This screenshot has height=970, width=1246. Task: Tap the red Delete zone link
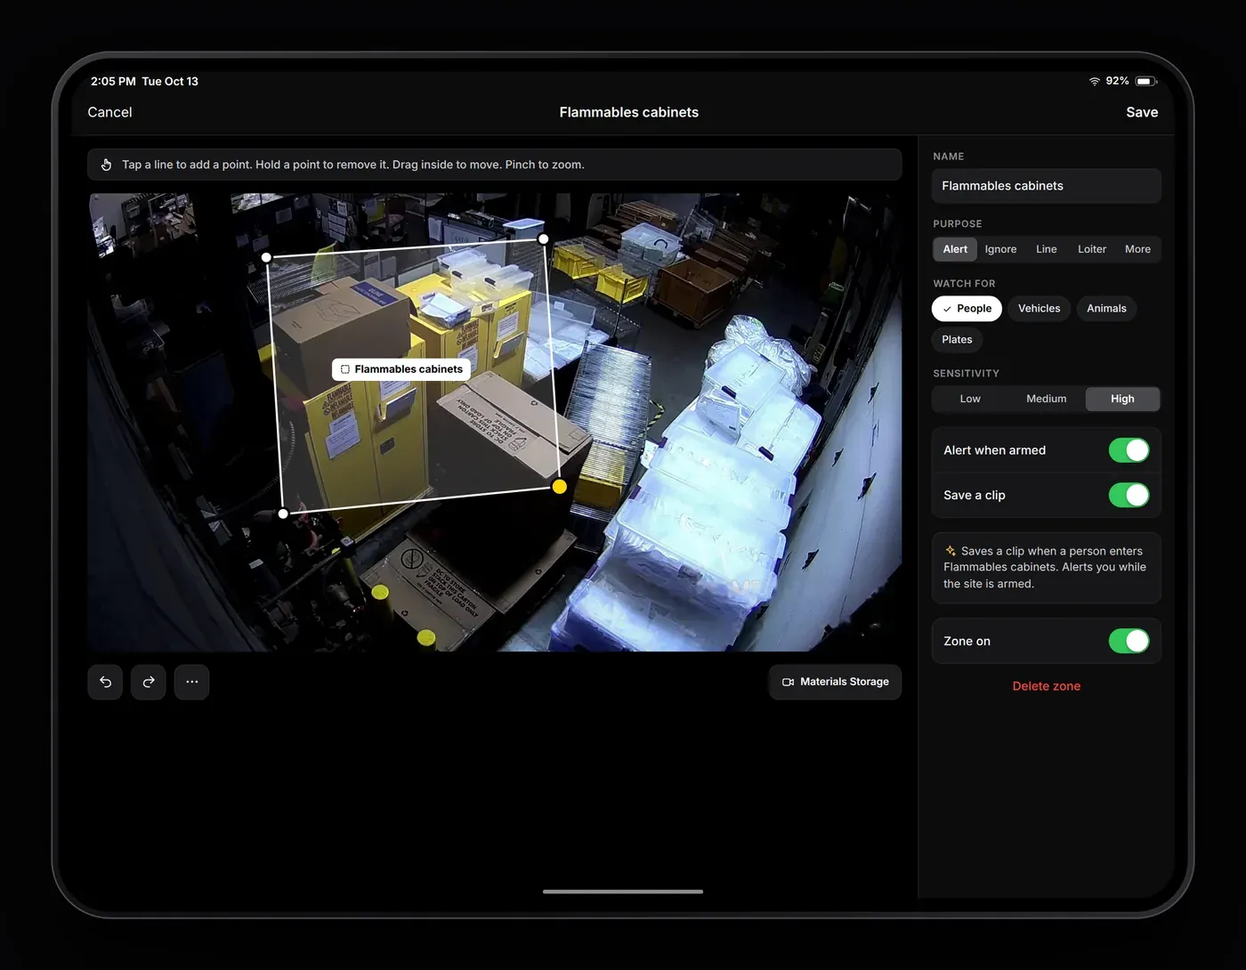tap(1047, 686)
